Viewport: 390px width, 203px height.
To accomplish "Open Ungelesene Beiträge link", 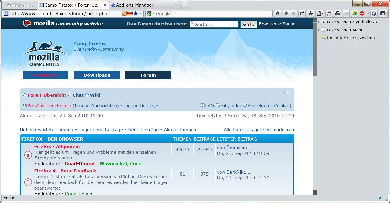I will tap(101, 130).
